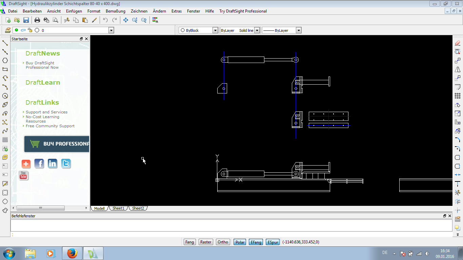The height and width of the screenshot is (260, 463).
Task: Click the Save diskette icon
Action: [26, 20]
